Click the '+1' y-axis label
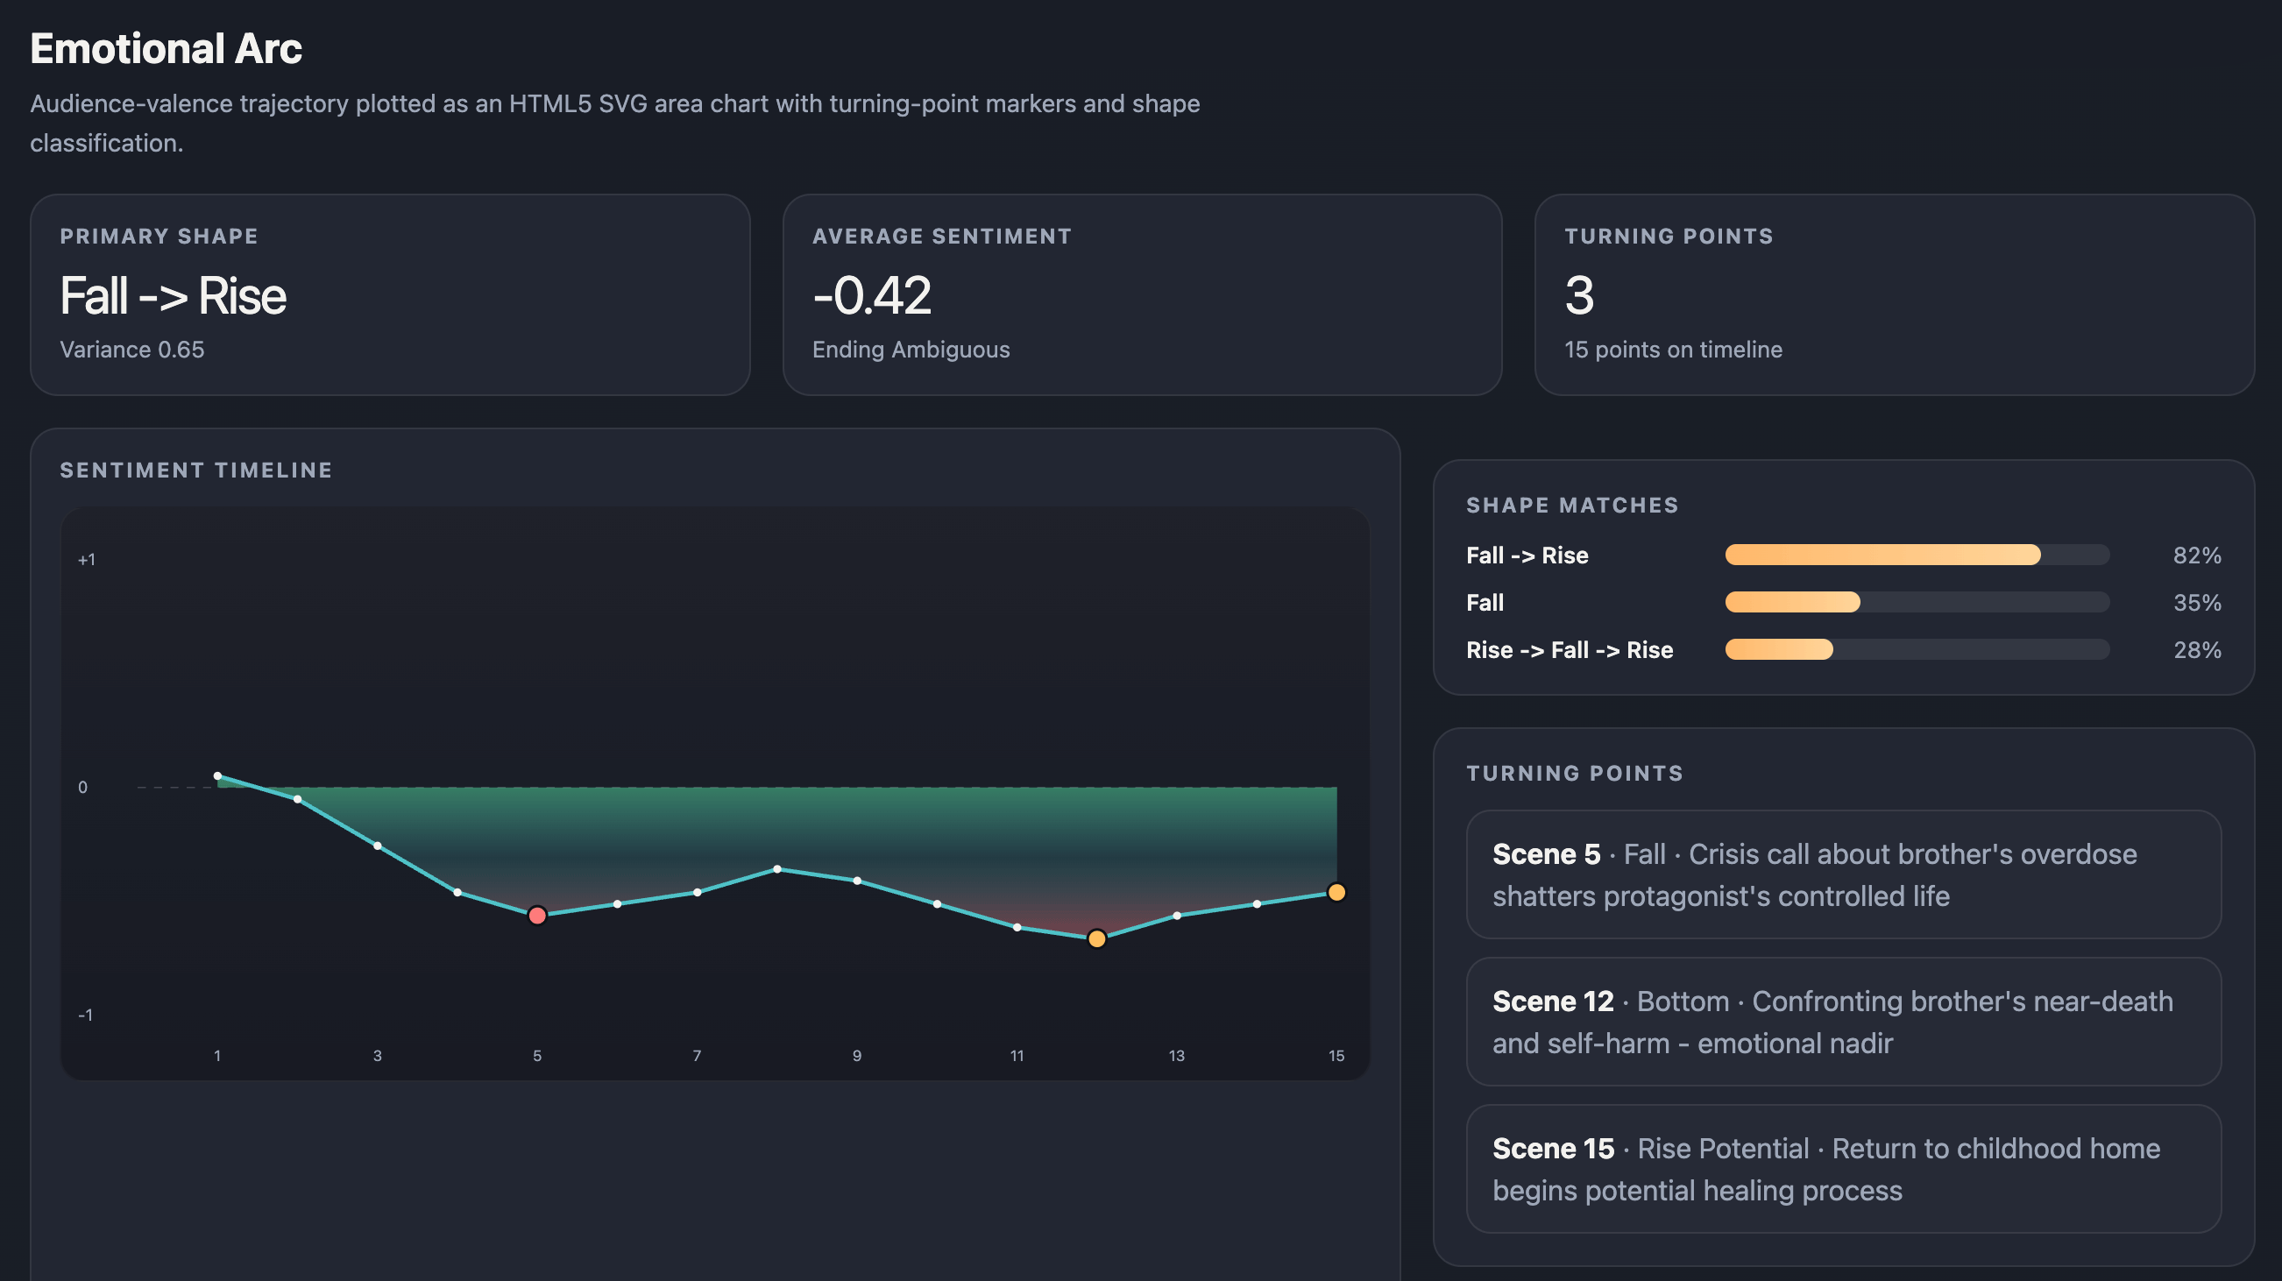2282x1281 pixels. (x=86, y=560)
